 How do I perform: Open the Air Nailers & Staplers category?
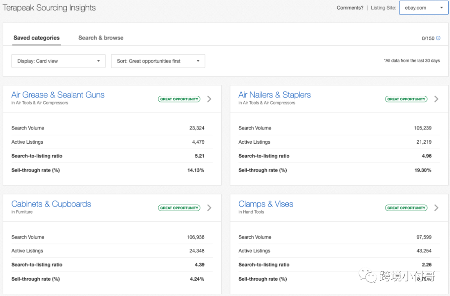coord(275,95)
